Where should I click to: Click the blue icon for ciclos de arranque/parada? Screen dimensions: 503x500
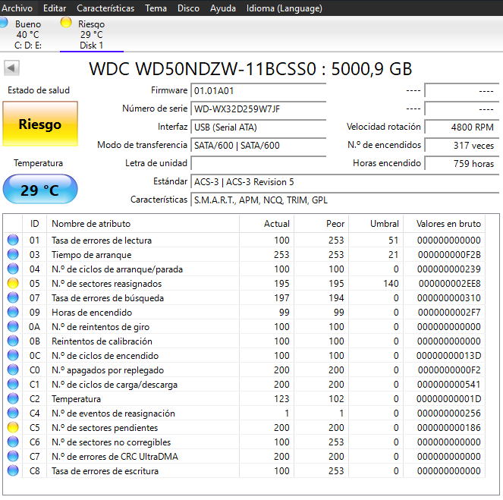pos(13,269)
